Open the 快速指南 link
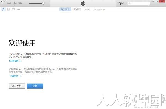The height and width of the screenshot is (109, 166). click(x=15, y=61)
